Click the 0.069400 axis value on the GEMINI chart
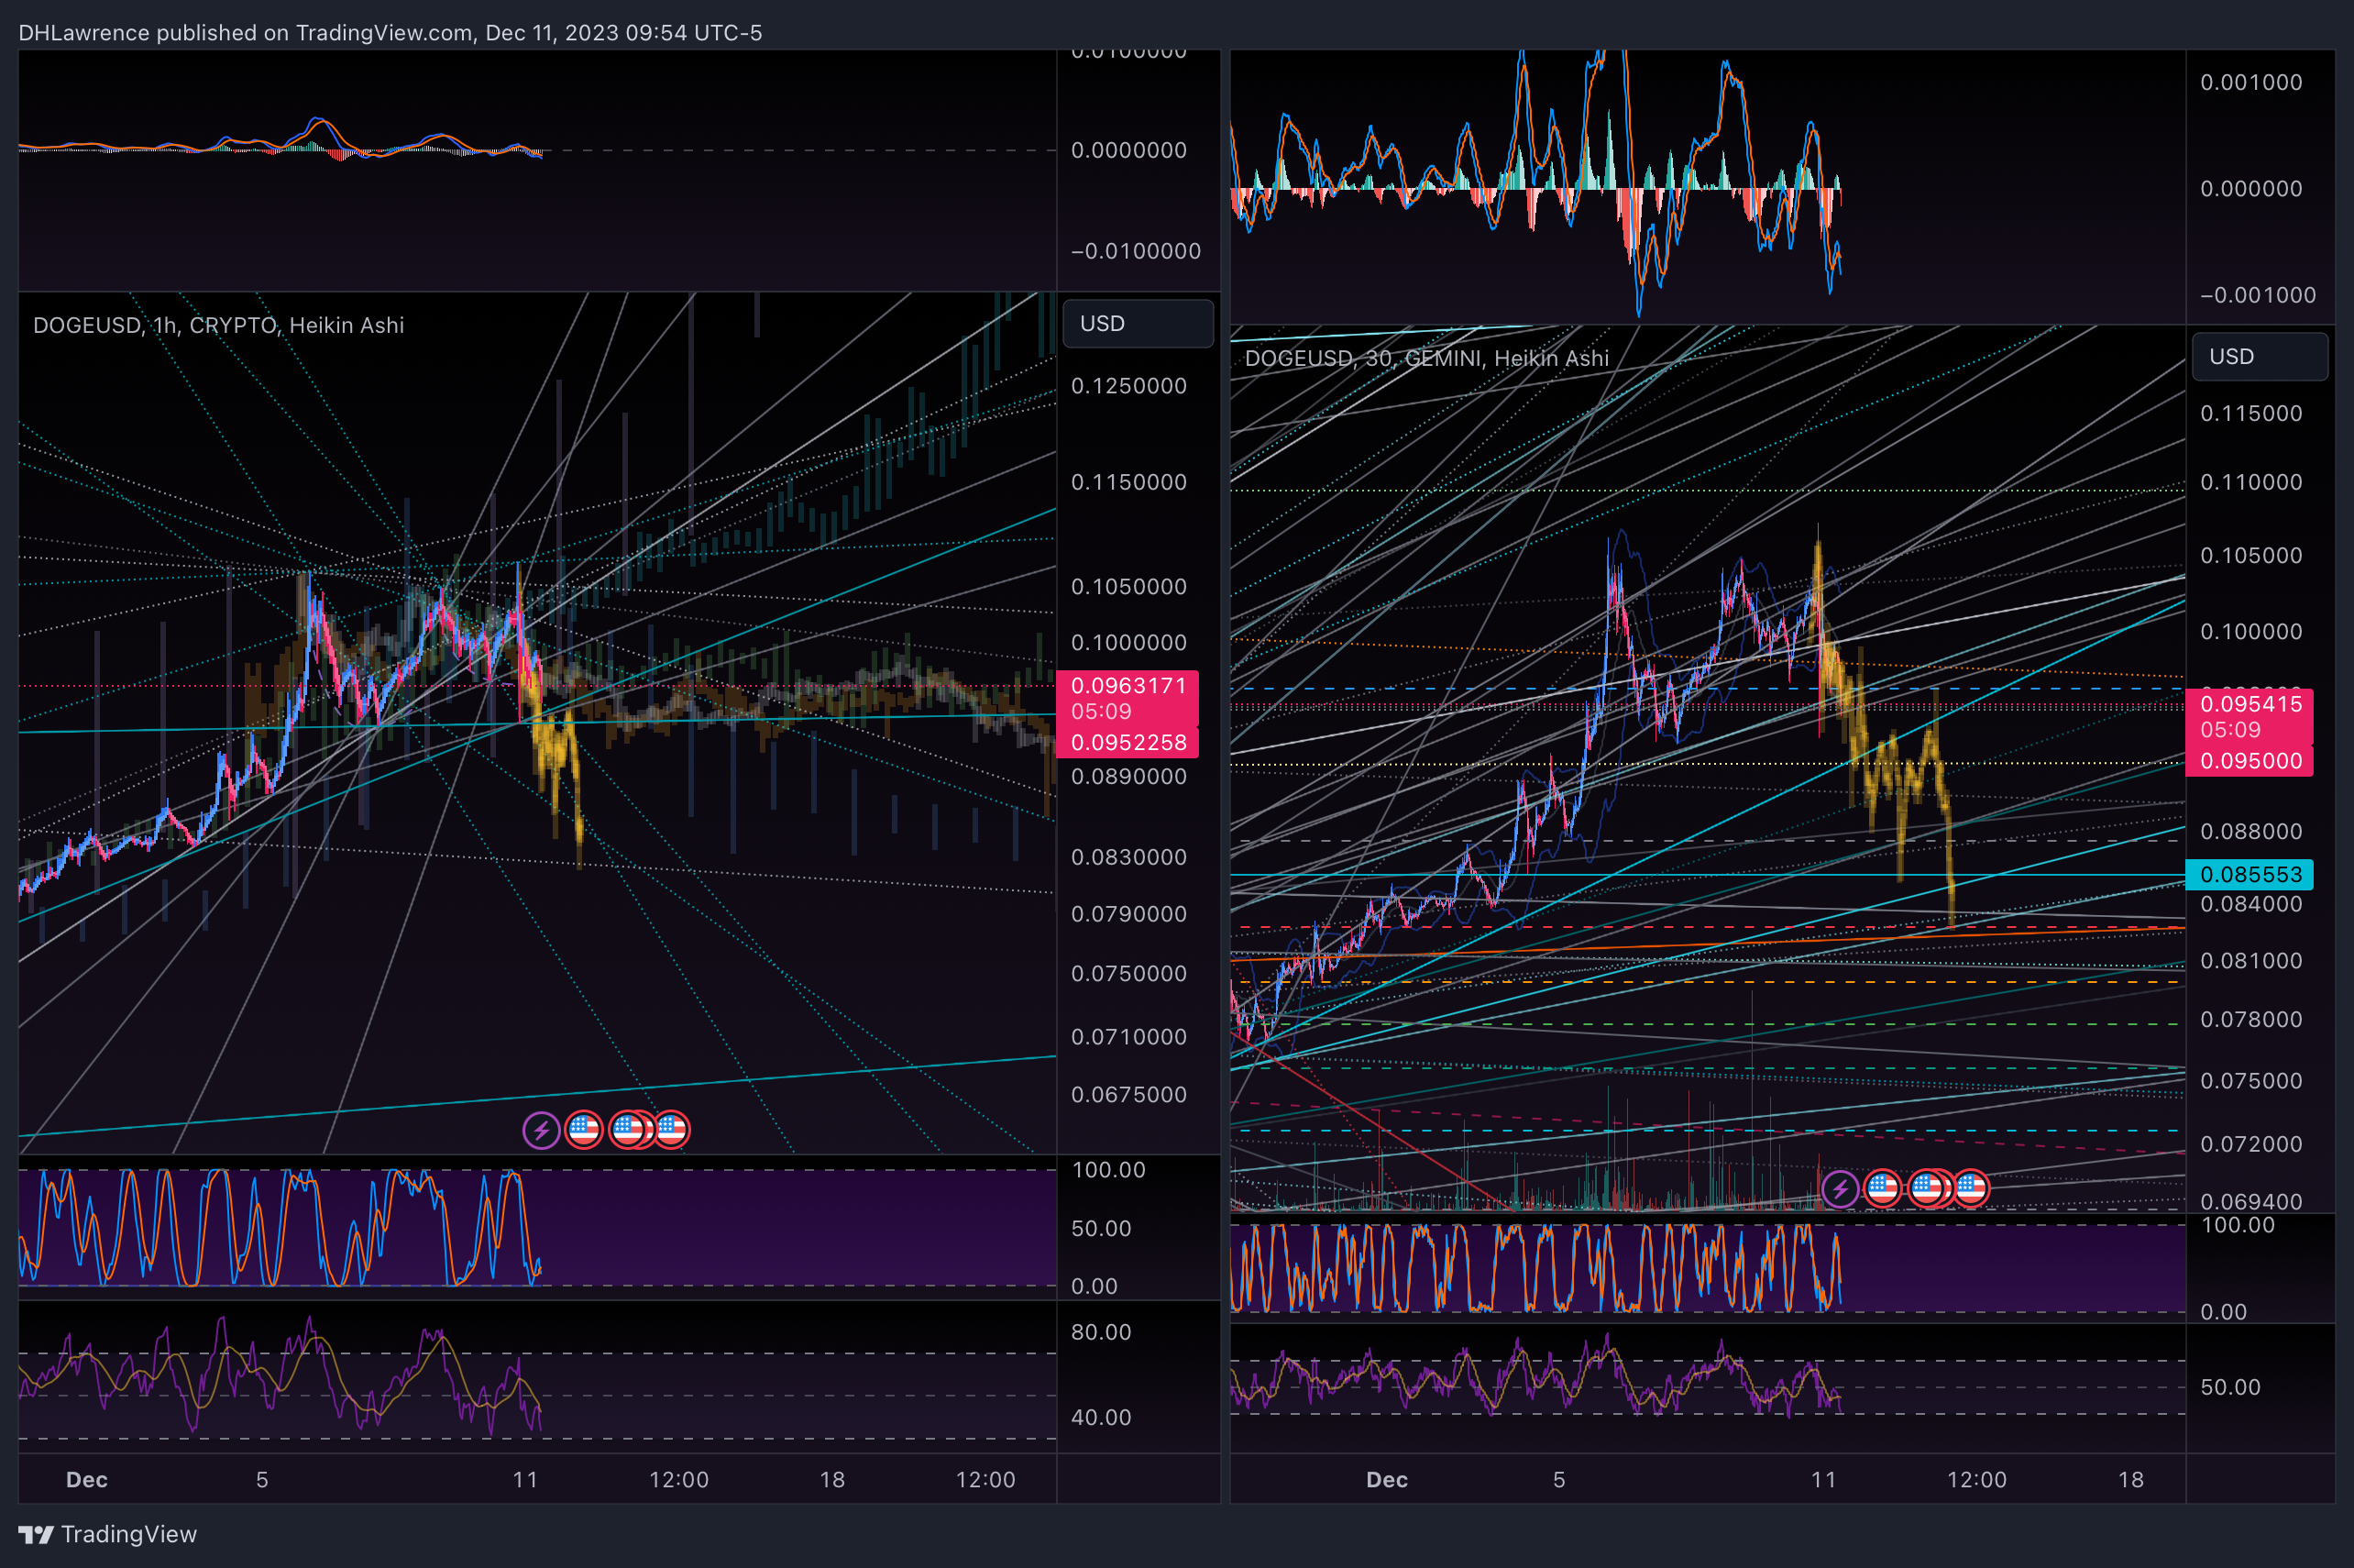This screenshot has width=2354, height=1568. 2251,1201
